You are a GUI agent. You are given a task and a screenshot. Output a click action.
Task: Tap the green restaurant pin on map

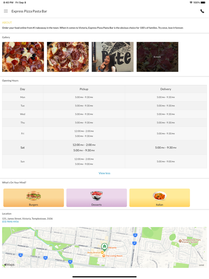[x=105, y=247]
